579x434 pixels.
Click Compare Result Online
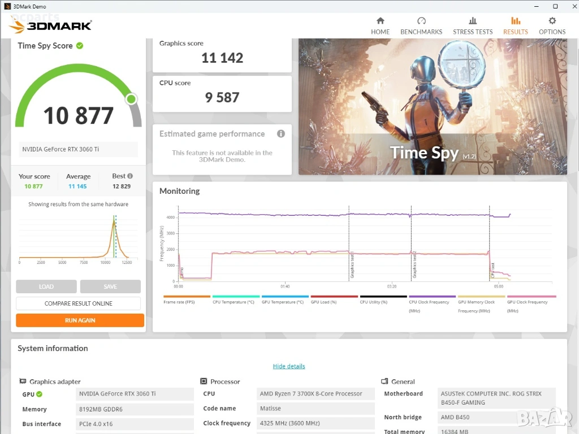[x=78, y=303]
